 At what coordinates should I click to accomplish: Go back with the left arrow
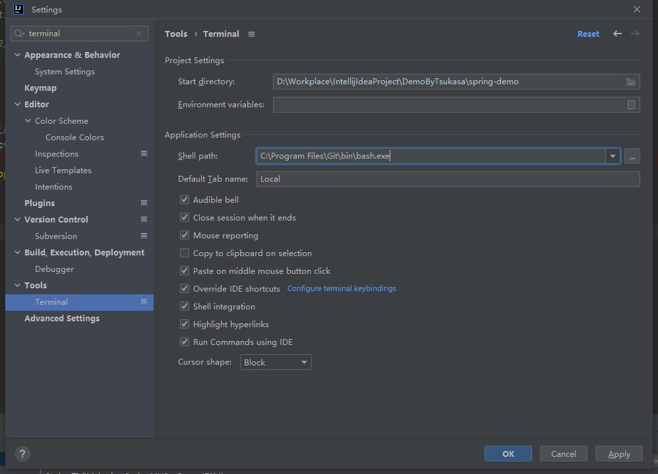[617, 34]
